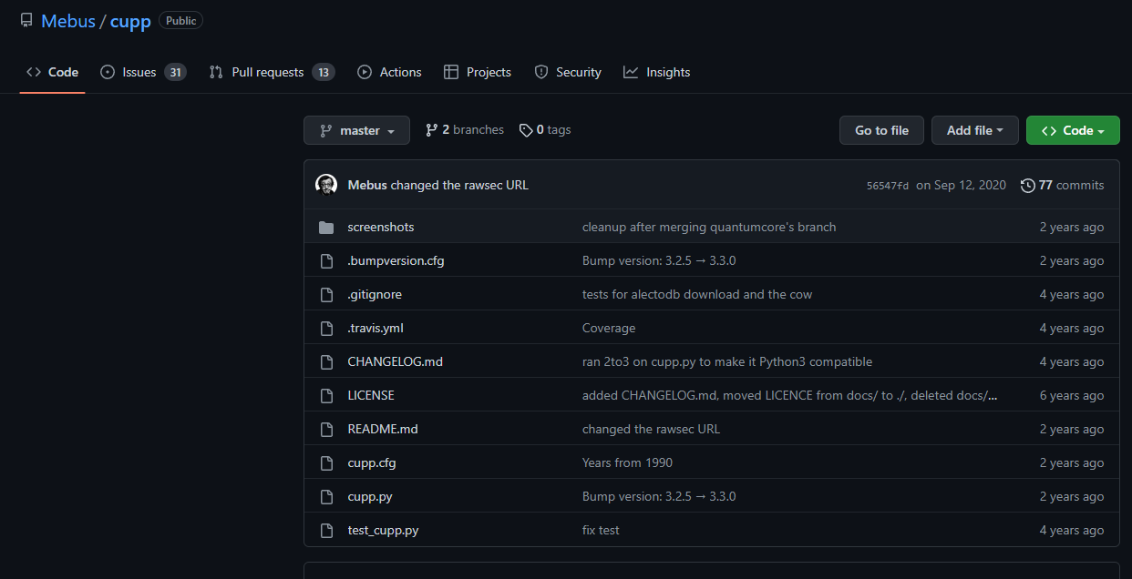The image size is (1132, 579).
Task: Click file icon for cupp.py
Action: 326,496
